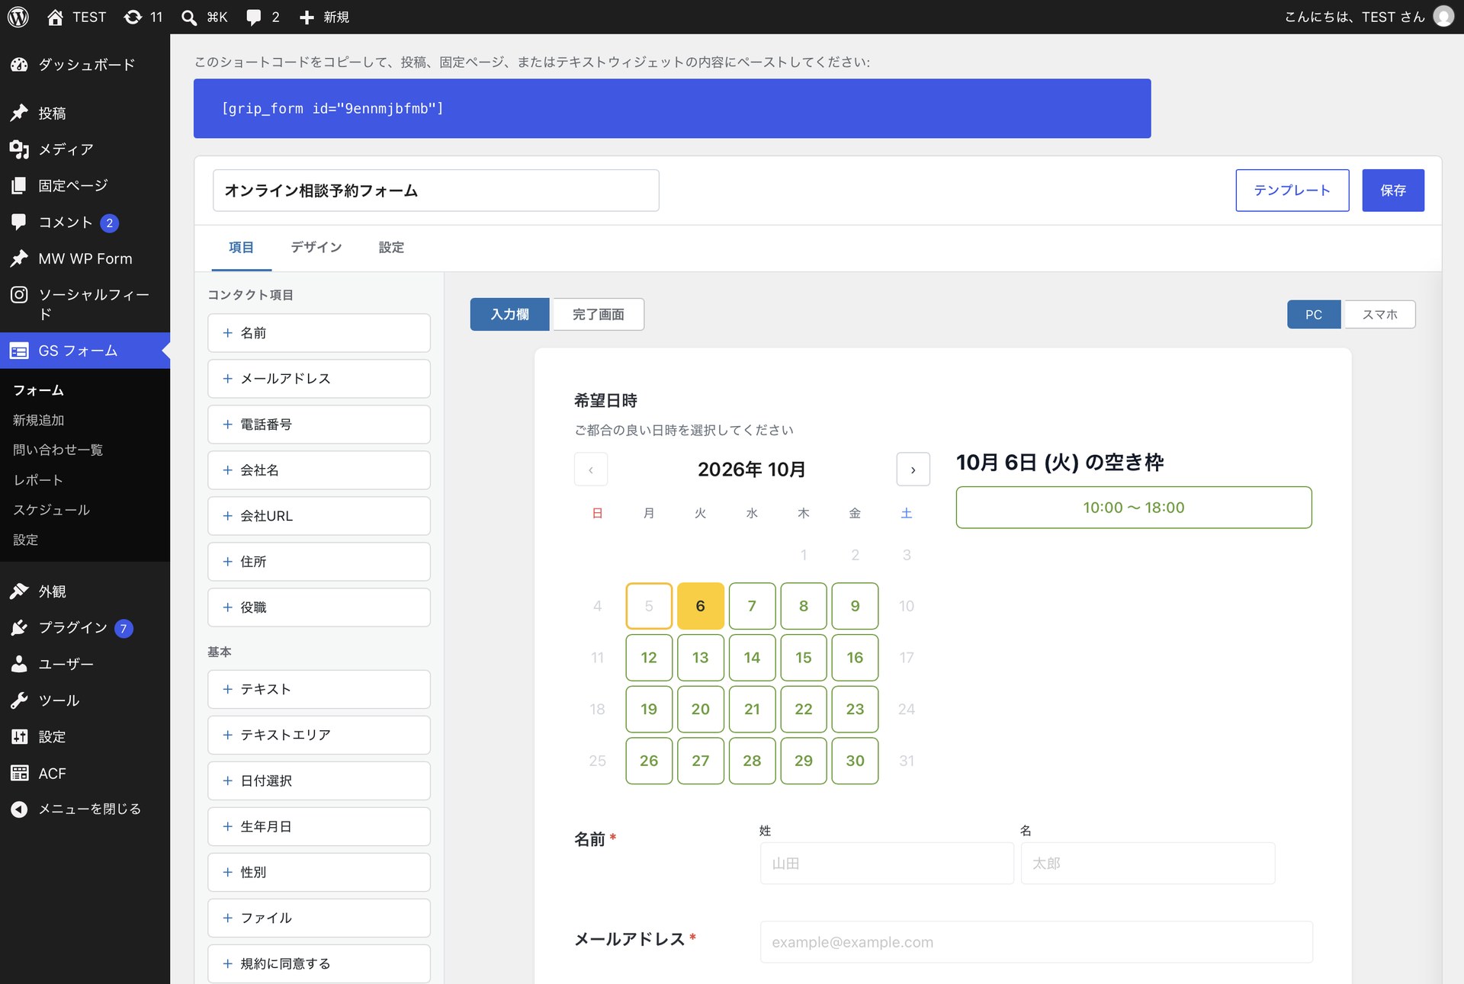Image resolution: width=1464 pixels, height=984 pixels.
Task: Go to the next calendar month
Action: point(913,470)
